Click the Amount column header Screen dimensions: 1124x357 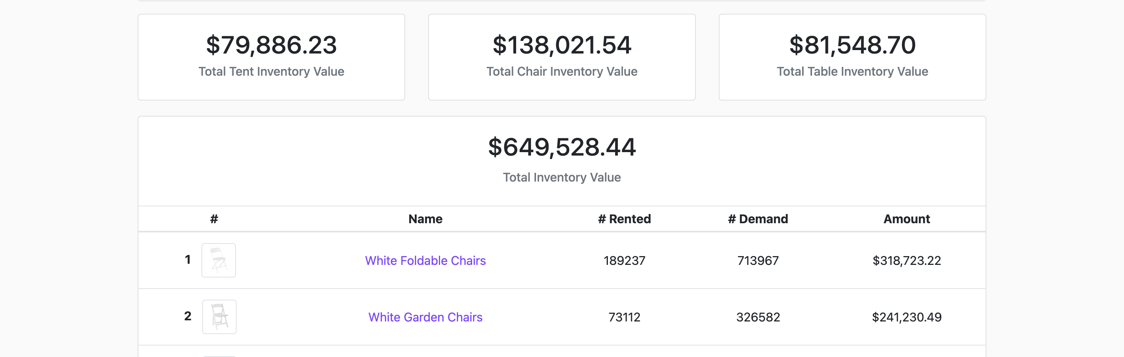[x=907, y=219]
